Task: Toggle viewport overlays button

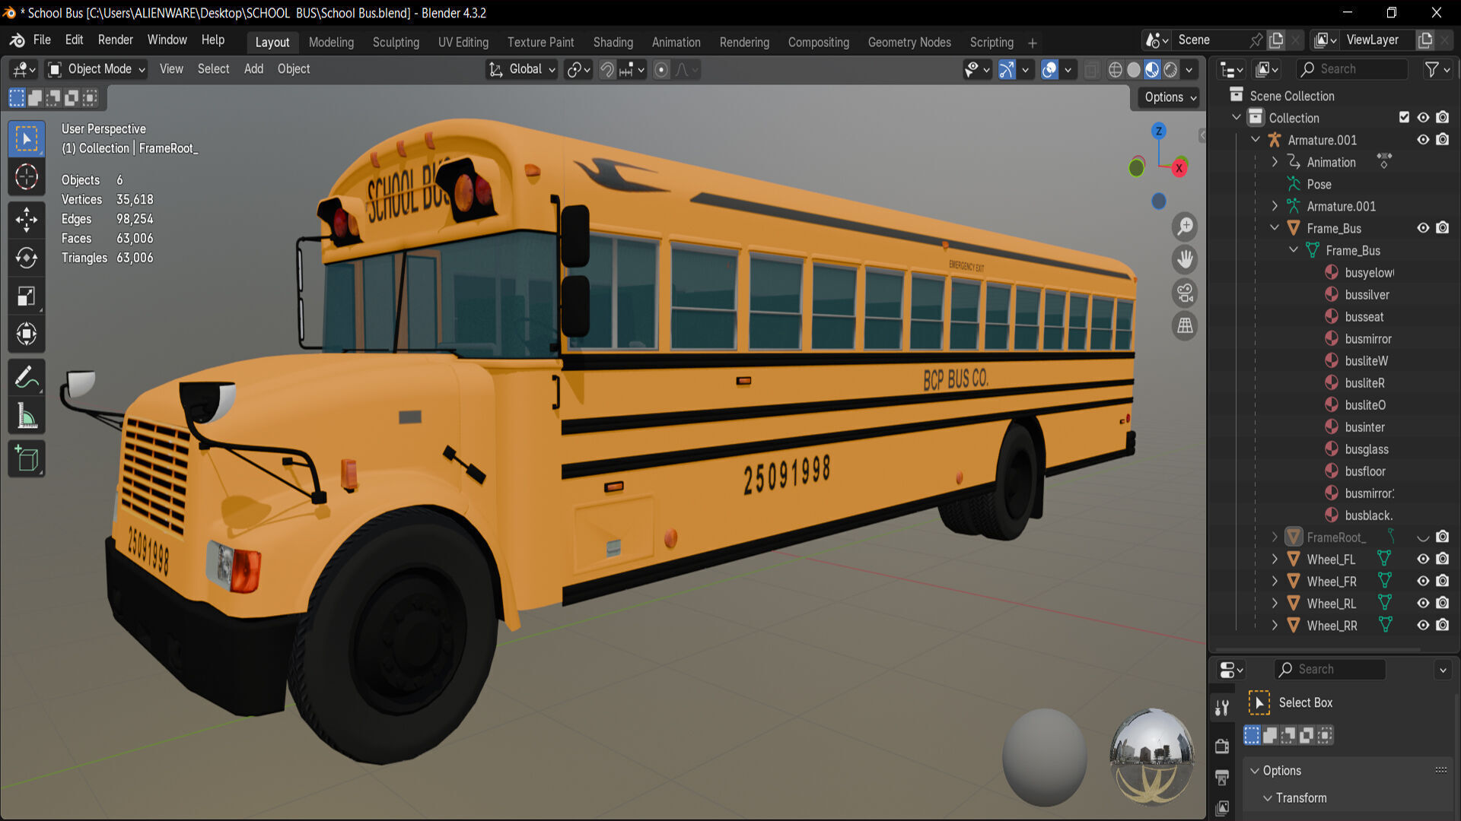Action: (x=1049, y=70)
